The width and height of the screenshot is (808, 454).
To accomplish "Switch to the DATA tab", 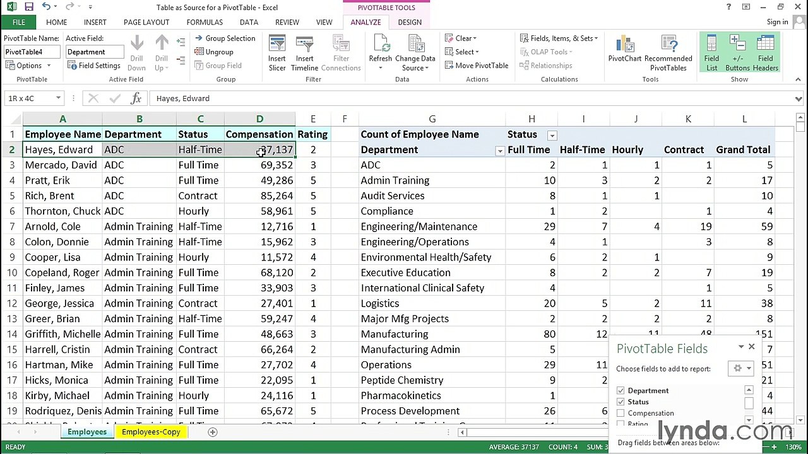I will (x=249, y=22).
